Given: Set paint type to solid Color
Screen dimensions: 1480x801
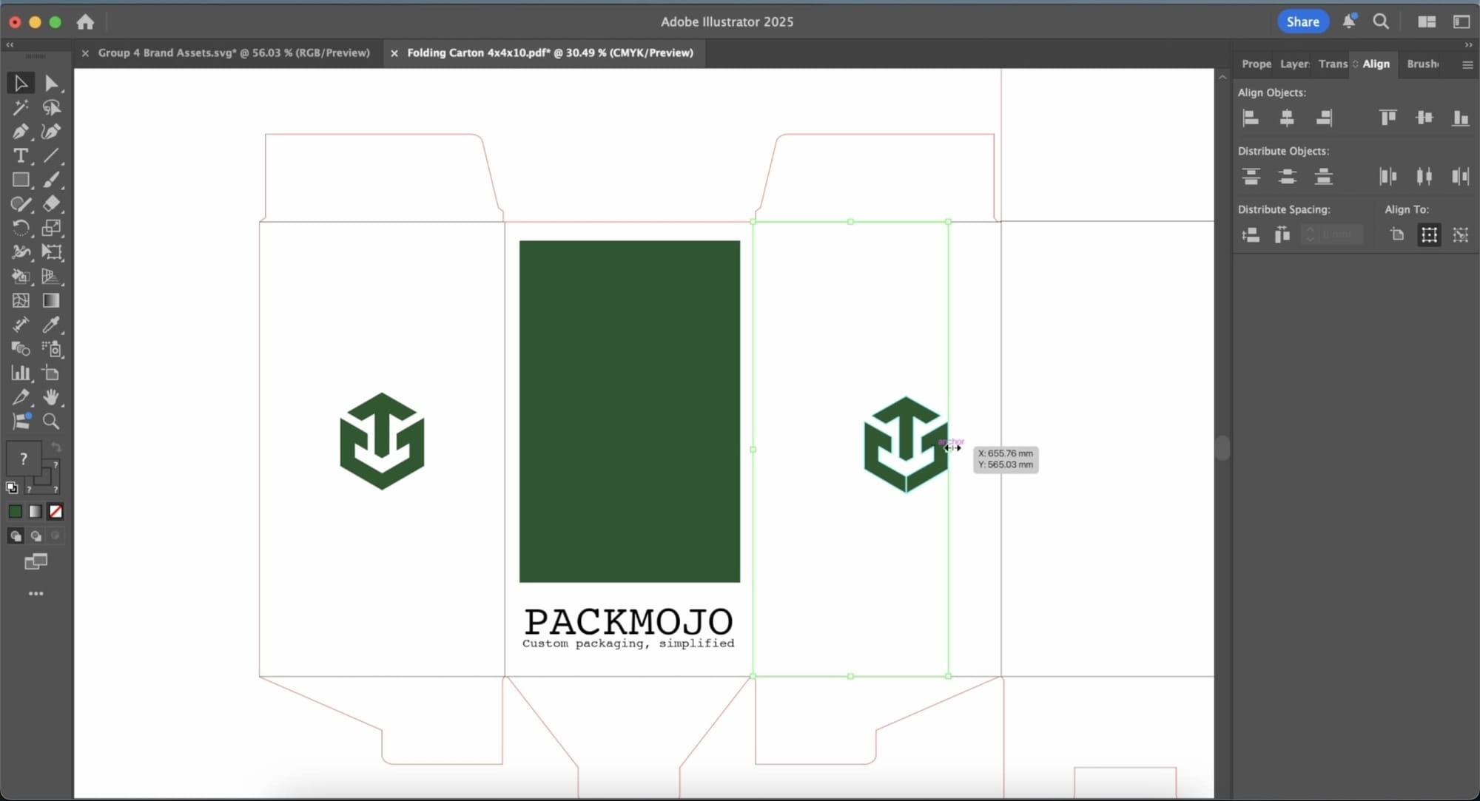Looking at the screenshot, I should (x=15, y=511).
